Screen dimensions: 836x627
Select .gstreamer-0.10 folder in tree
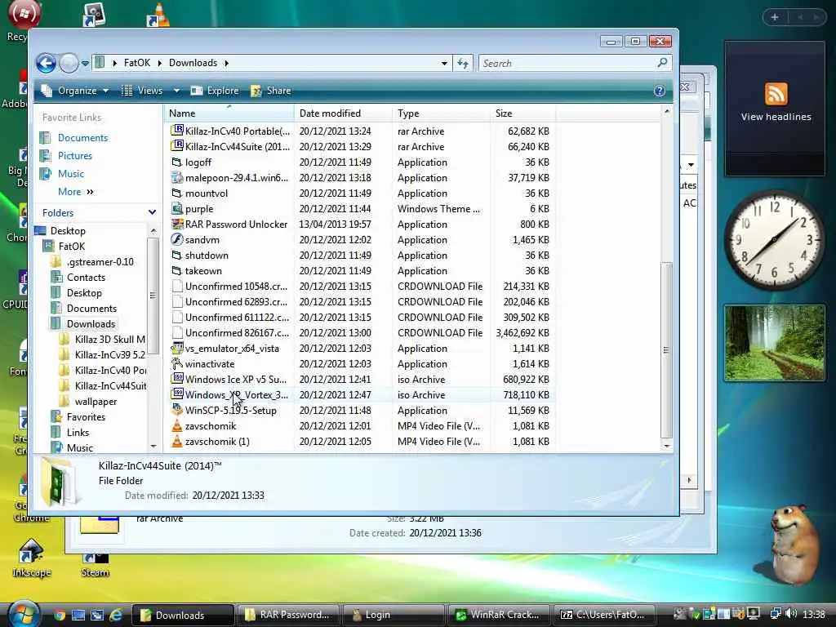100,262
